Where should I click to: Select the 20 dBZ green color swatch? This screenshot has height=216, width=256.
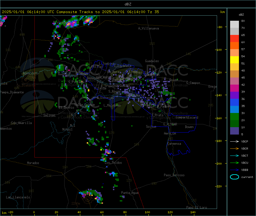[x=234, y=116]
